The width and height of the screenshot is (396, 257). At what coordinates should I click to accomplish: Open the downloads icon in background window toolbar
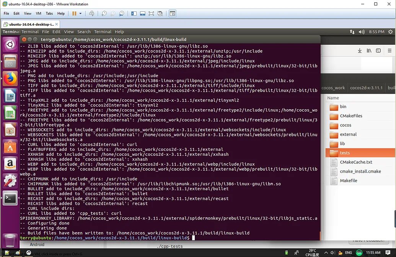pos(360,51)
